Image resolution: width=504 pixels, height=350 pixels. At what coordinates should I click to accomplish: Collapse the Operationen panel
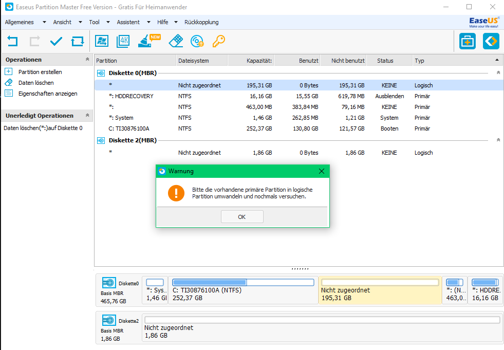pos(87,59)
